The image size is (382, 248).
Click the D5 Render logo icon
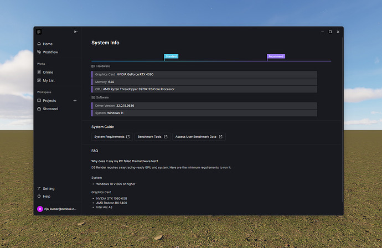[x=39, y=32]
